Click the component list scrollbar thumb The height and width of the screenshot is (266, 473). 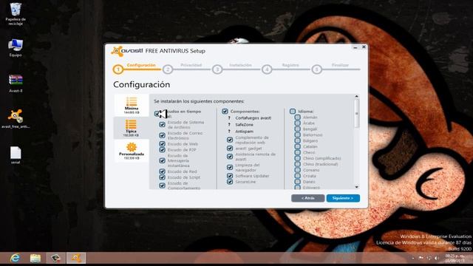(357, 113)
